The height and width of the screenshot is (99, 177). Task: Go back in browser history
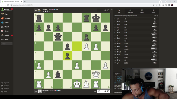tap(2, 5)
